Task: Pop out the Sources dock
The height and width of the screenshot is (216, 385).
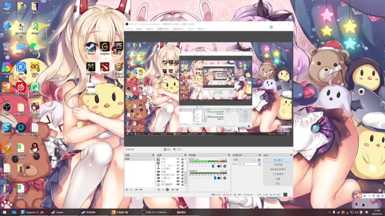Action: (185, 155)
